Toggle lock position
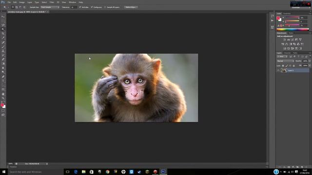This screenshot has height=175, width=312. point(290,66)
